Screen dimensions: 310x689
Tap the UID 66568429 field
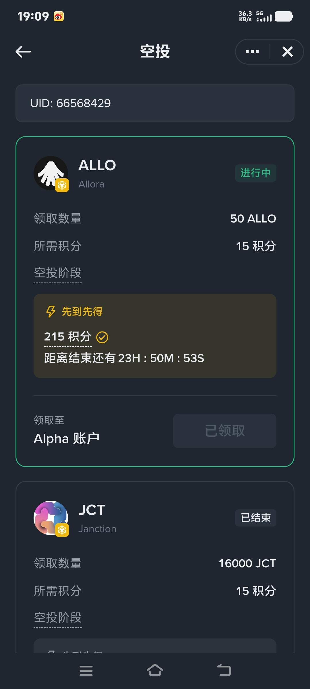pyautogui.click(x=155, y=103)
